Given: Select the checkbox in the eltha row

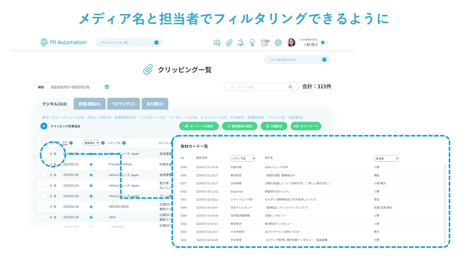Looking at the screenshot, I should [x=45, y=217].
